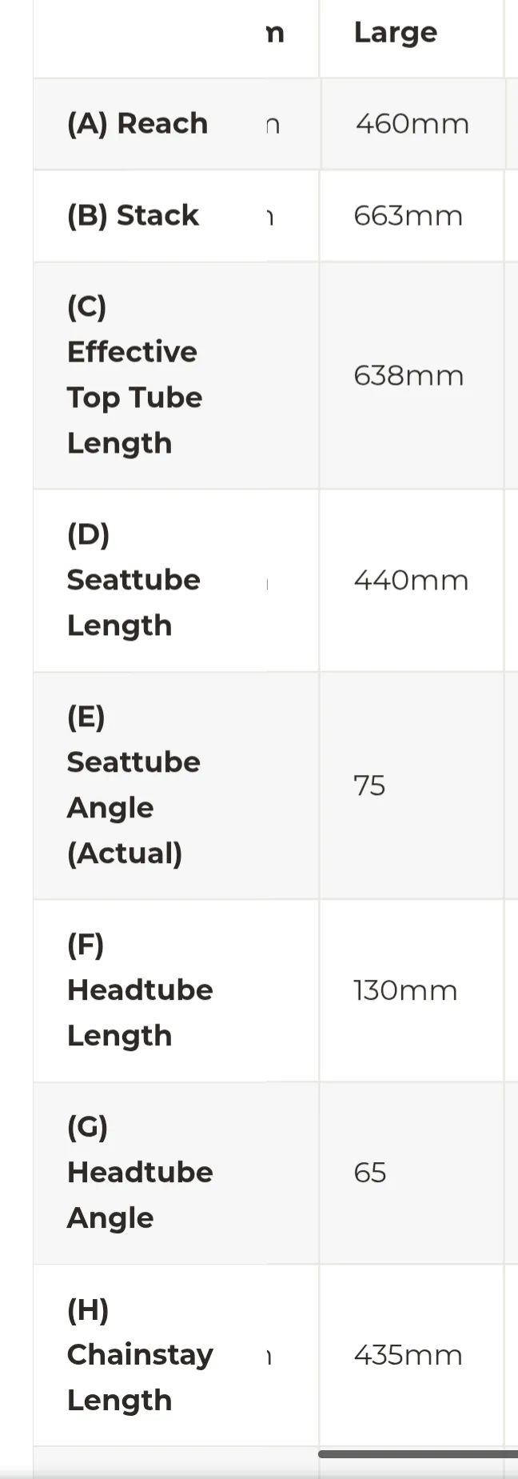Click the headtube angle value 65
The height and width of the screenshot is (1479, 518).
tap(369, 1173)
